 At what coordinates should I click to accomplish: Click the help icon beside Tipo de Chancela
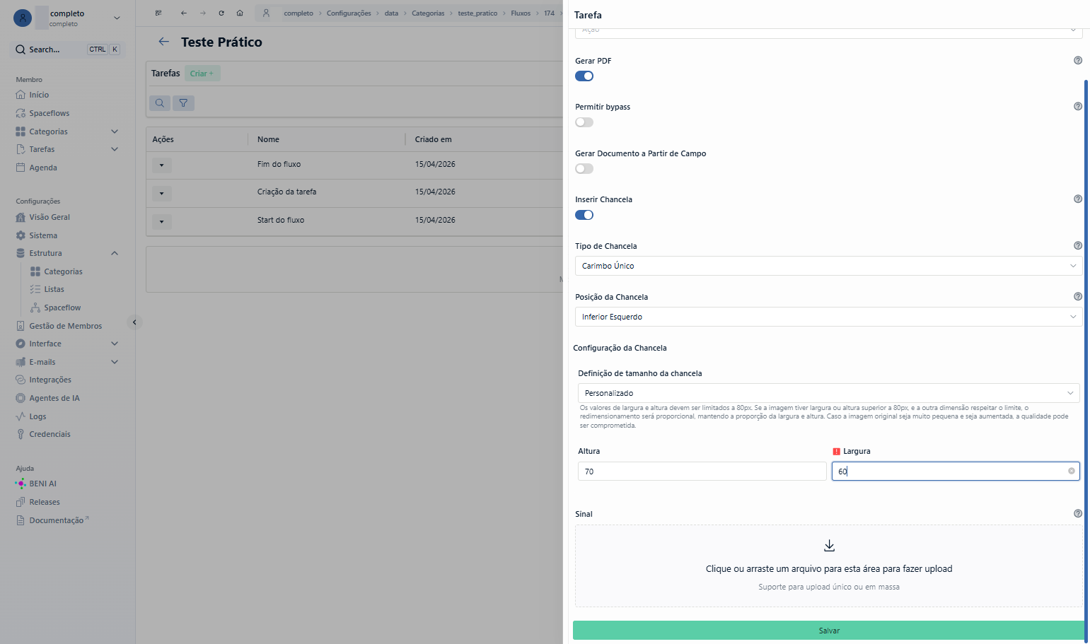point(1078,245)
